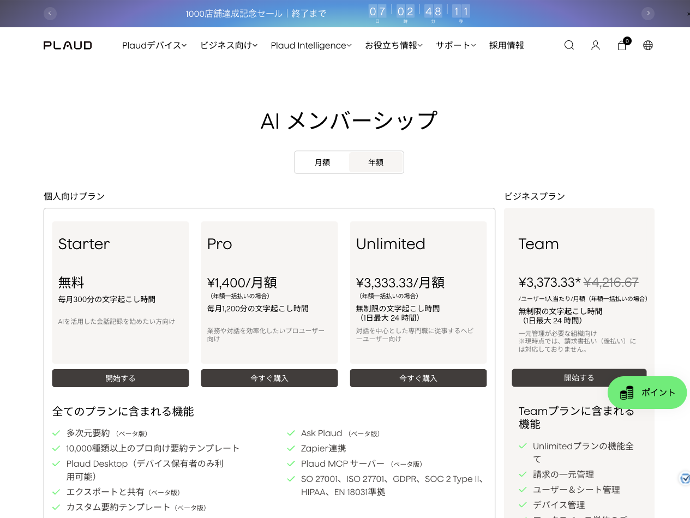Click the カスタム要約テンプレート feature item
Image resolution: width=690 pixels, height=518 pixels.
pos(136,507)
